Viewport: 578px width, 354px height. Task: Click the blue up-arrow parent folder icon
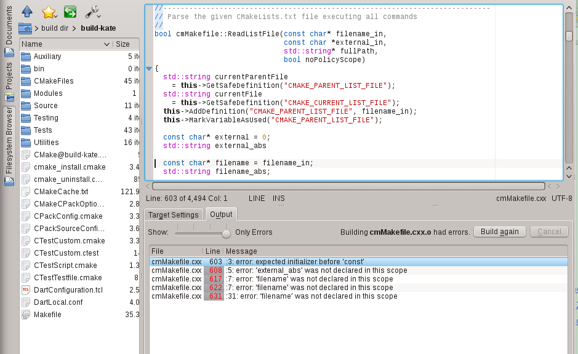coord(26,11)
